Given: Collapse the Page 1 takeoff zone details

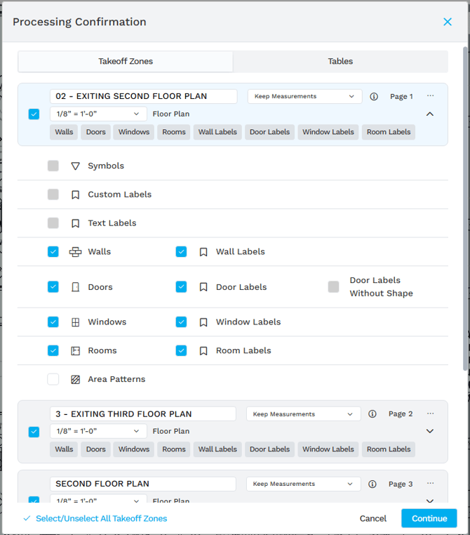Looking at the screenshot, I should click(x=430, y=114).
